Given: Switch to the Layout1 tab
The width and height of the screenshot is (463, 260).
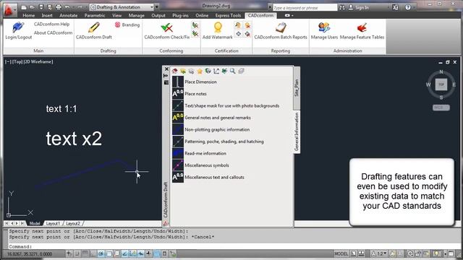Looking at the screenshot, I should tap(53, 223).
